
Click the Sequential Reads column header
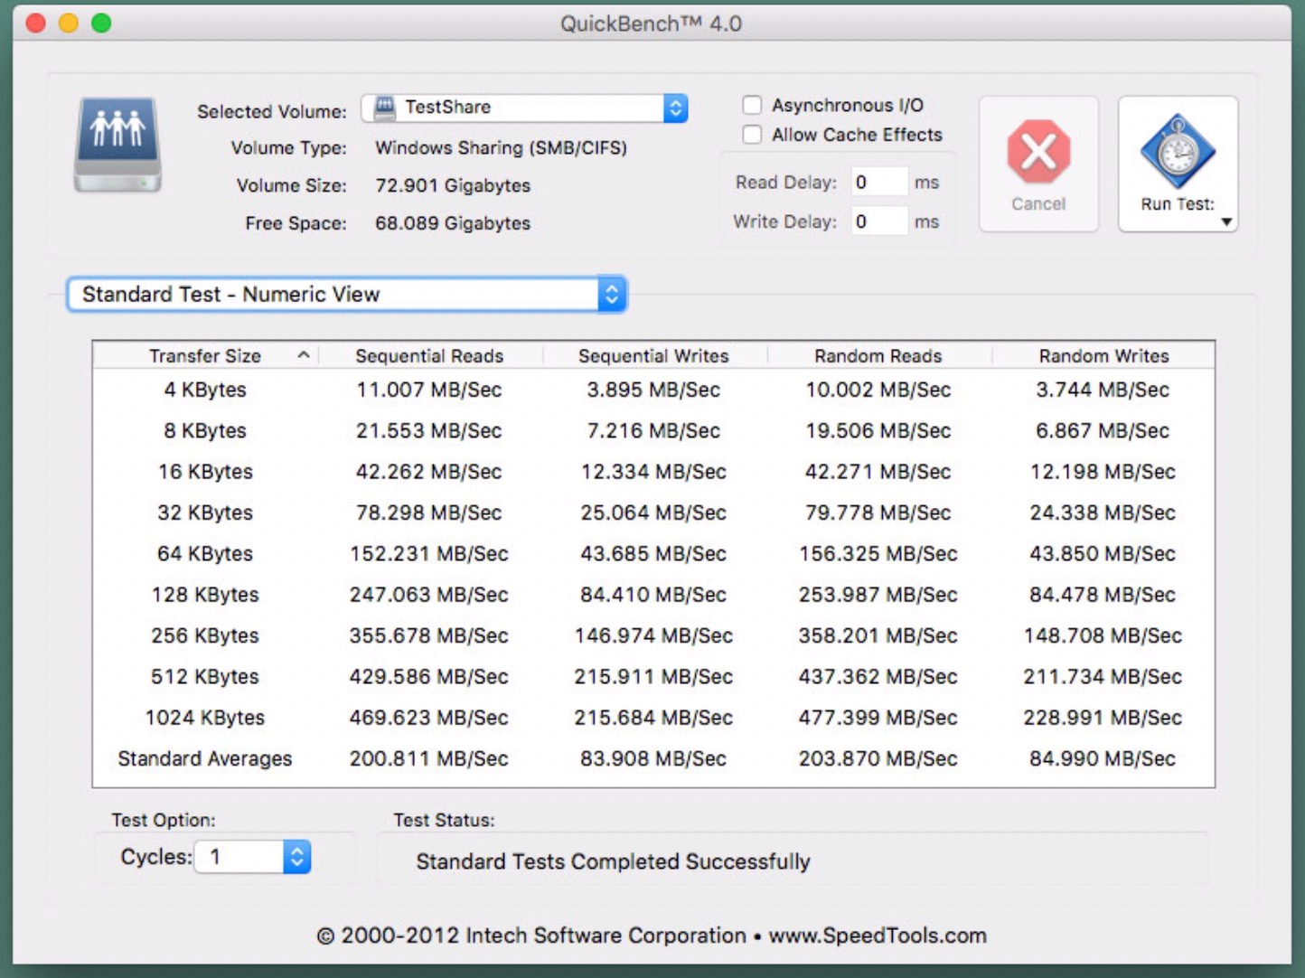[x=429, y=356]
